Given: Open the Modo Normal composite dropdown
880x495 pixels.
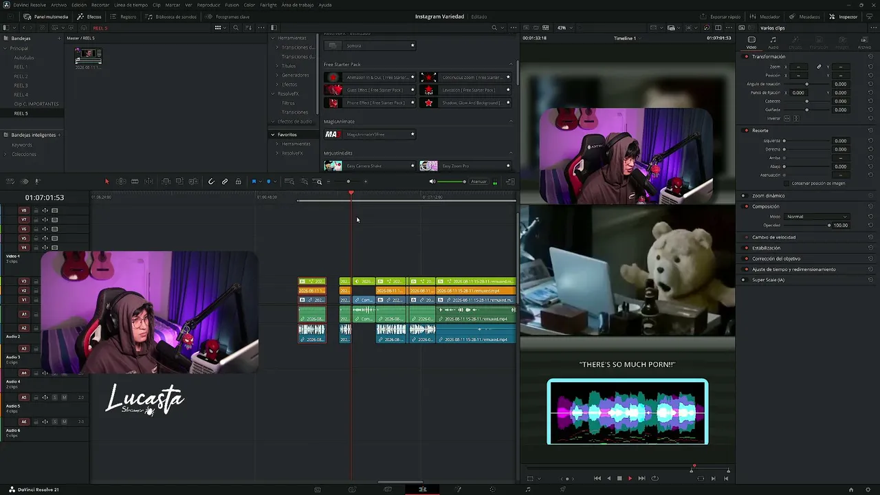Looking at the screenshot, I should coord(817,217).
